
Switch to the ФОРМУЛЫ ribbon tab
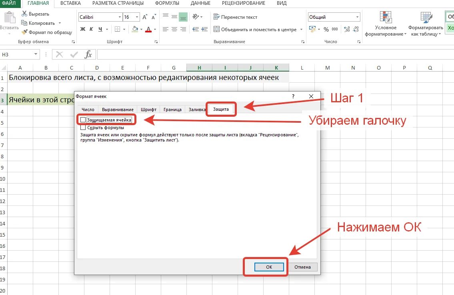(x=167, y=3)
